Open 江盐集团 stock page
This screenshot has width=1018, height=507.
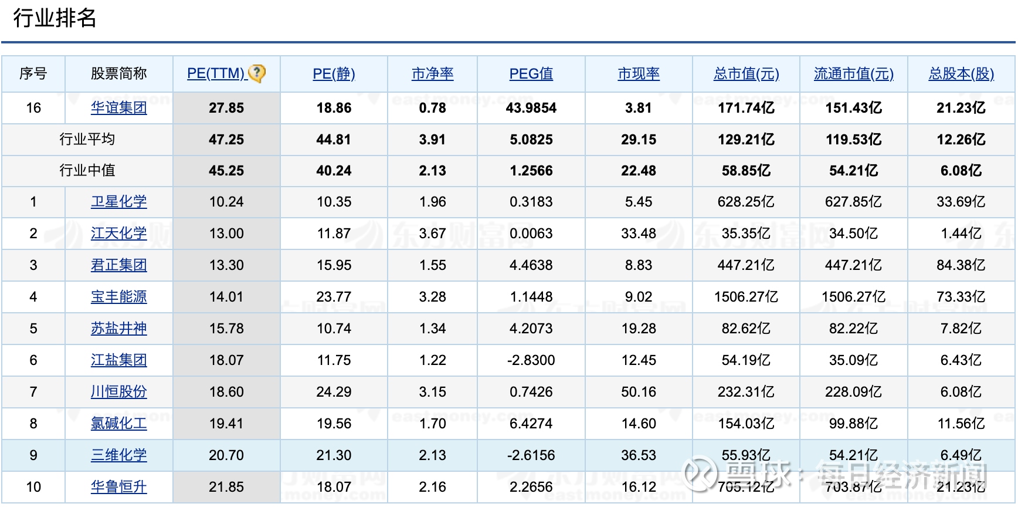coord(119,360)
